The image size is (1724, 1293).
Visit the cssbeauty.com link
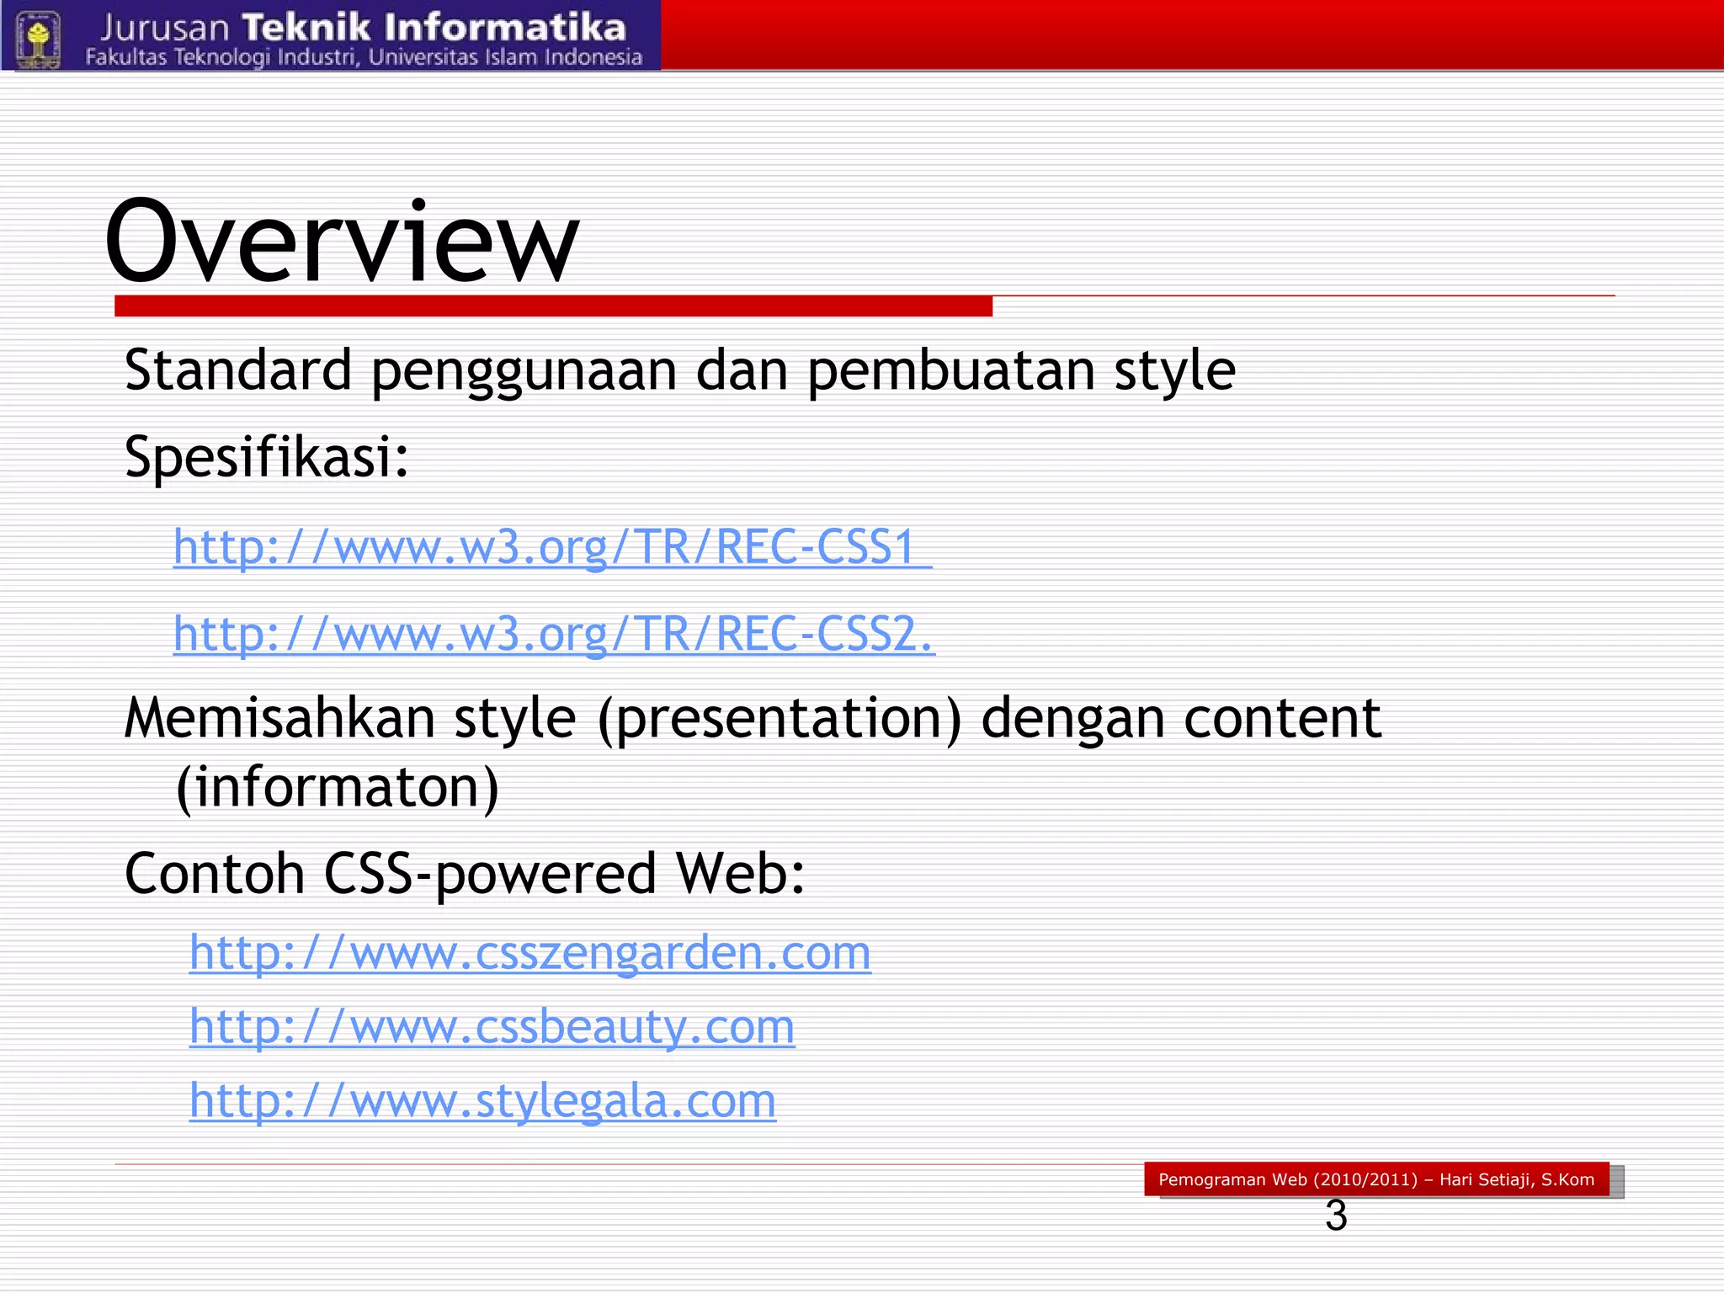pyautogui.click(x=492, y=1027)
